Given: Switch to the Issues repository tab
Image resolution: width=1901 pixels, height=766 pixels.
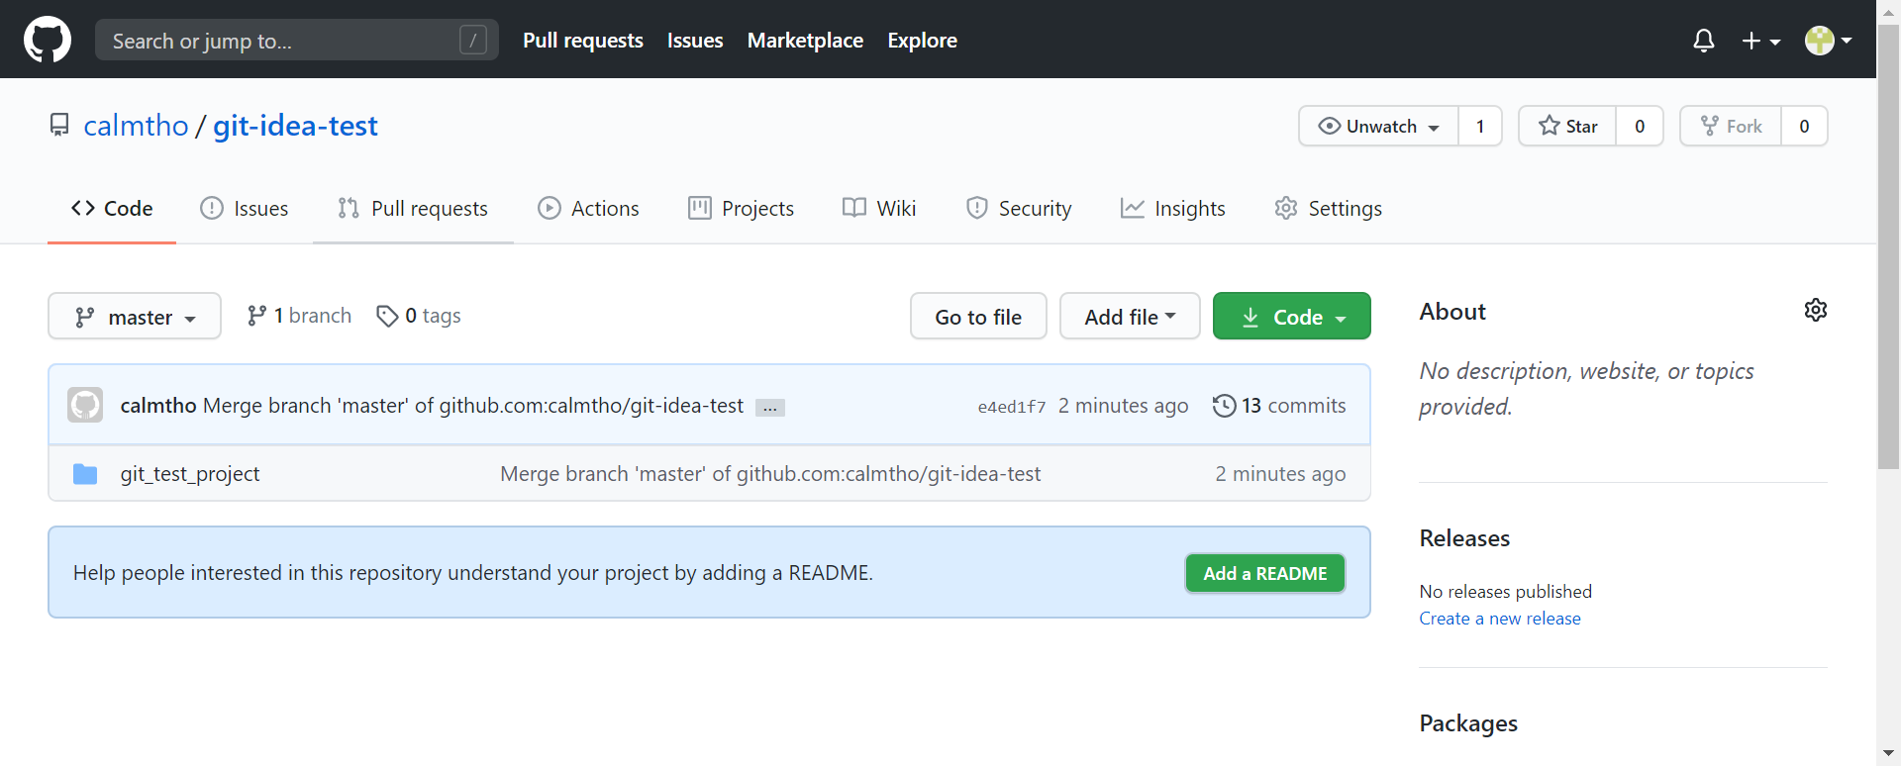Looking at the screenshot, I should (245, 209).
